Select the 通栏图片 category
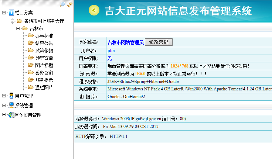 [44, 87]
